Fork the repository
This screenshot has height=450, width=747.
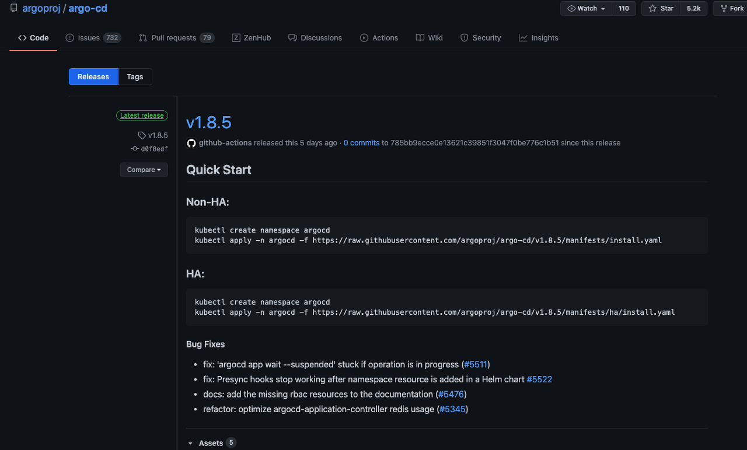pyautogui.click(x=731, y=8)
